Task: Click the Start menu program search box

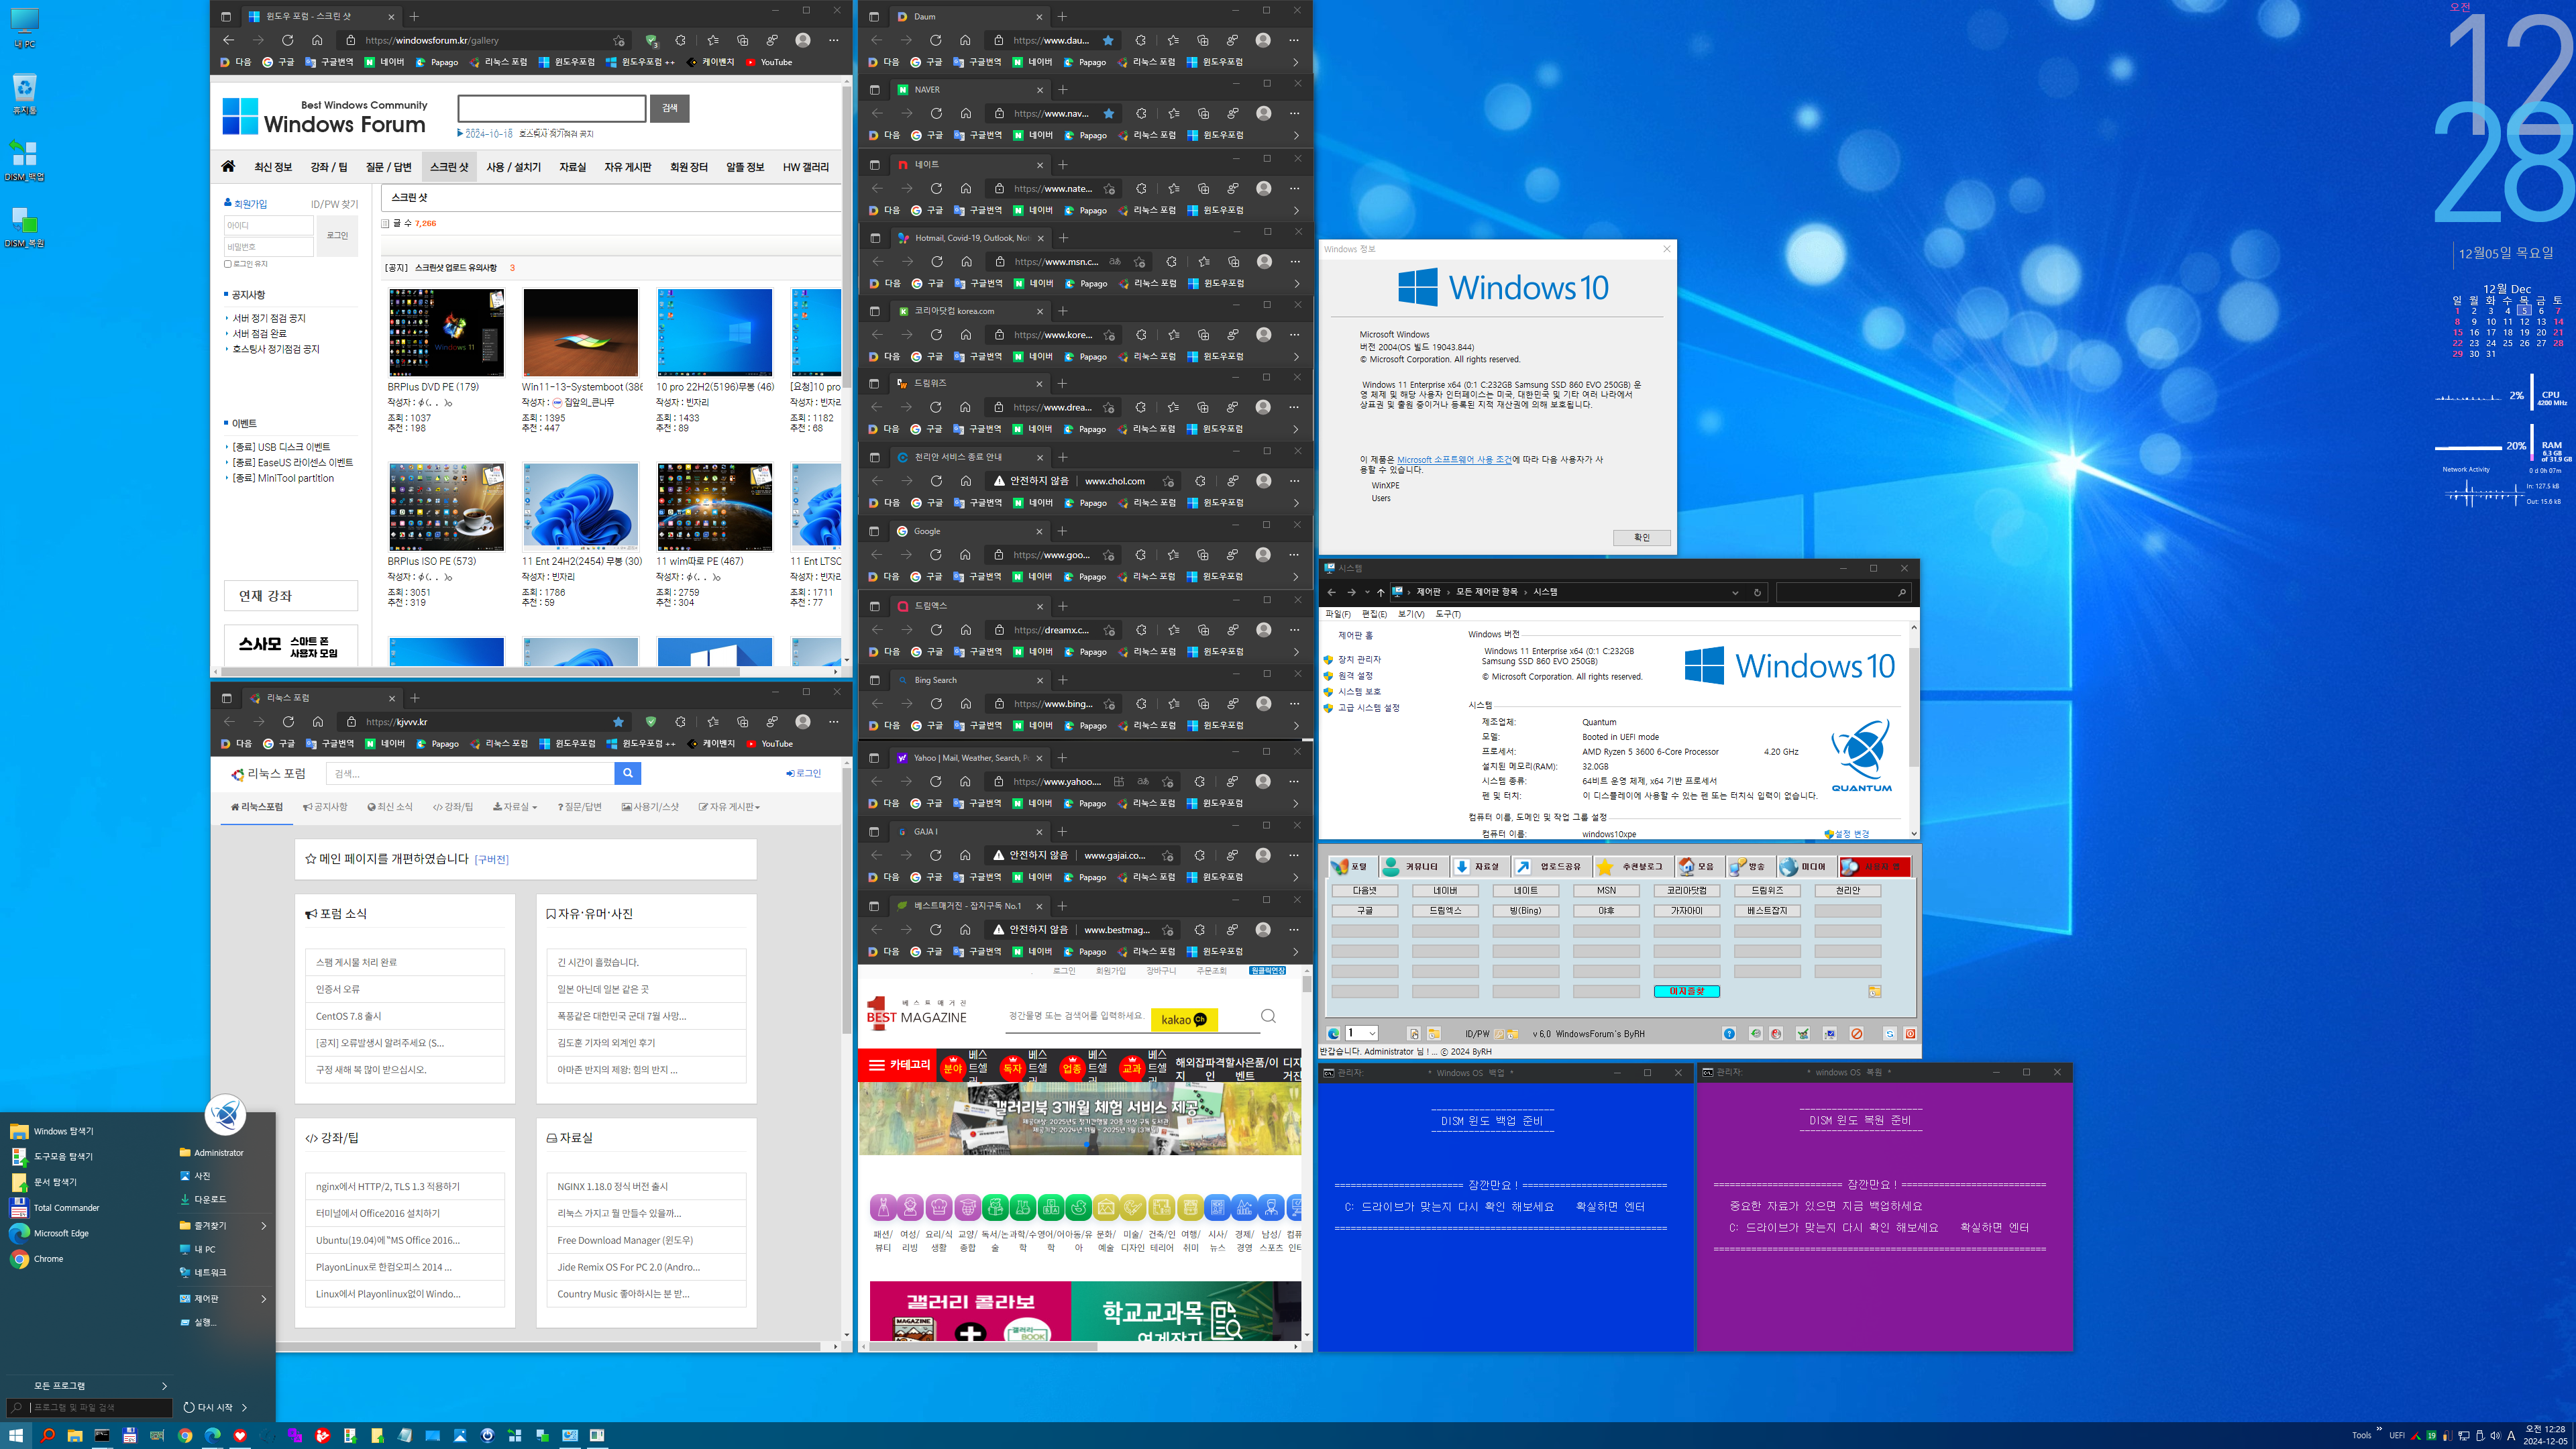Action: [x=90, y=1407]
